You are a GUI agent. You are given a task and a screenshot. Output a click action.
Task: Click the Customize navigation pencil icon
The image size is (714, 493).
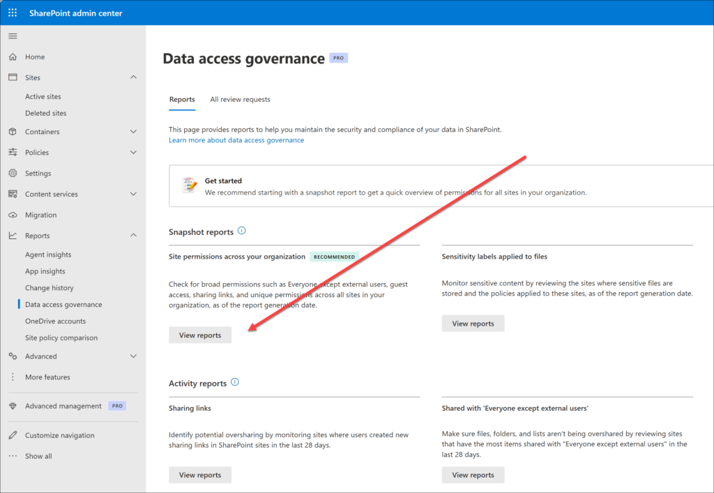[13, 436]
